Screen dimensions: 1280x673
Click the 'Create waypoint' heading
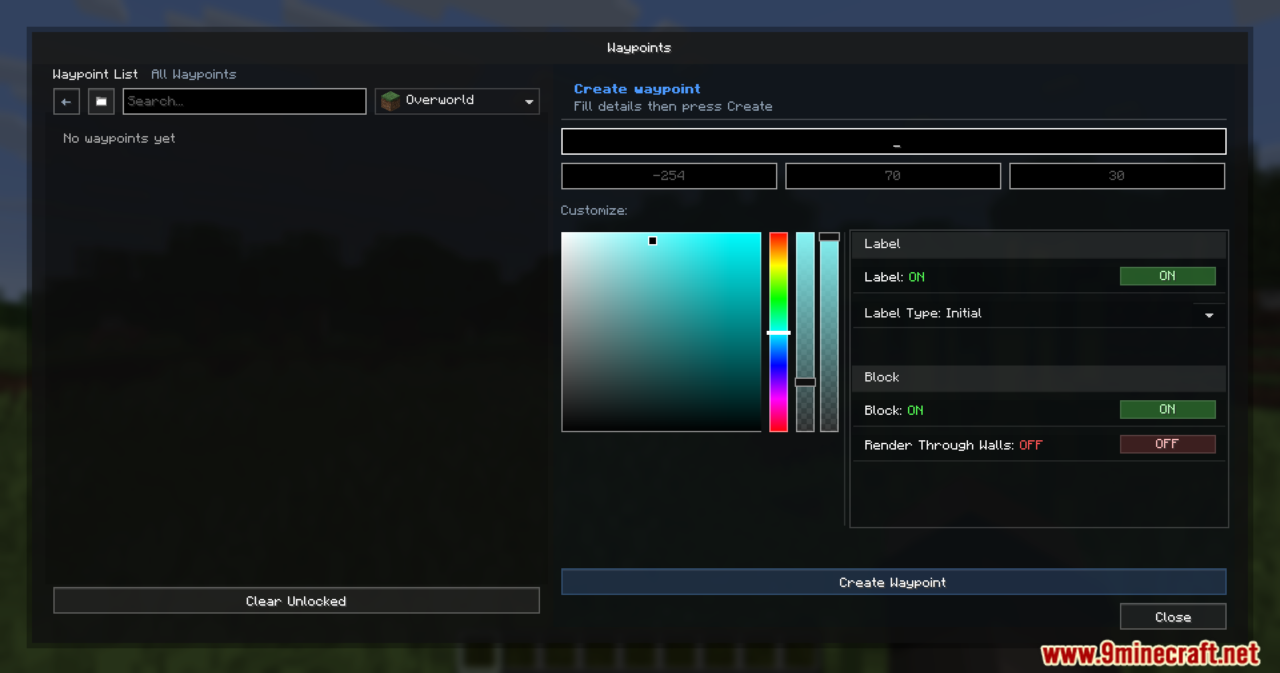click(x=637, y=89)
